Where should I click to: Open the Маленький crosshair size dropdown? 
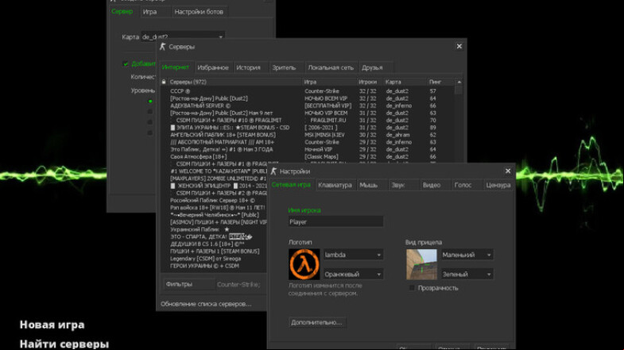coord(467,255)
